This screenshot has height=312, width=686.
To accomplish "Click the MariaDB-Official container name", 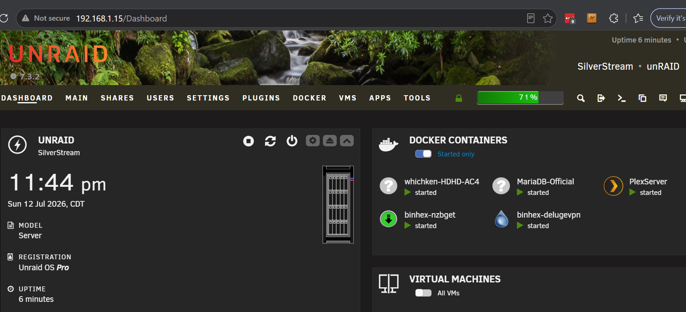I will (x=545, y=182).
